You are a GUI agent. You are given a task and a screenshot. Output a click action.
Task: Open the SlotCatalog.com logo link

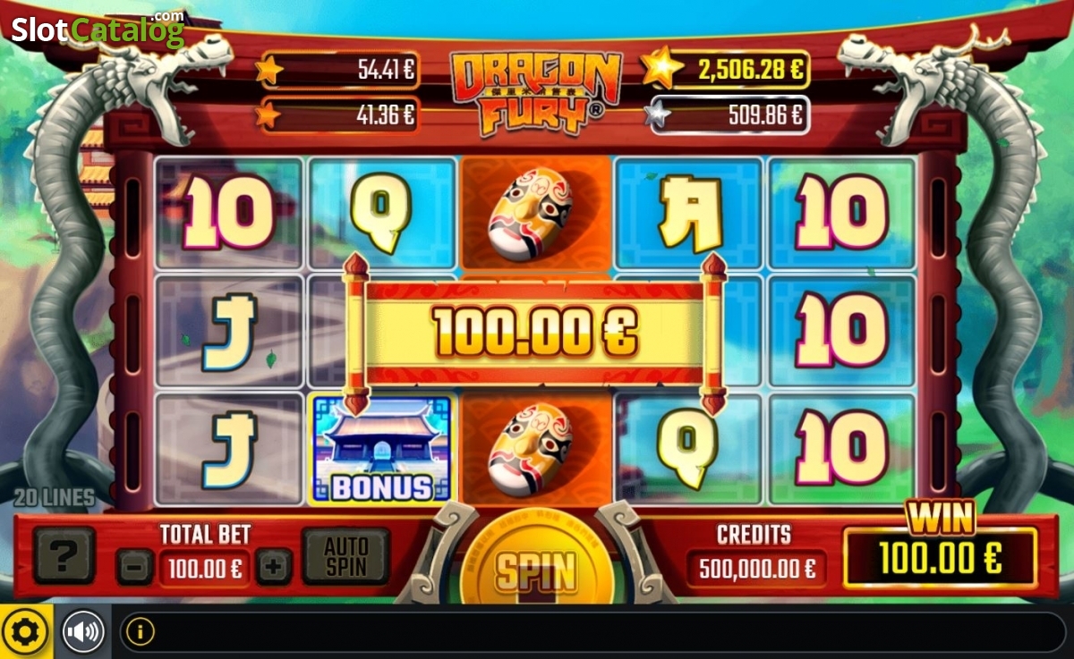97,30
